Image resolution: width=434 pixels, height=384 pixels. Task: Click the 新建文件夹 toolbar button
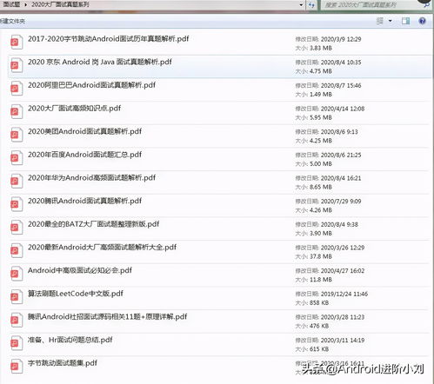(12, 21)
